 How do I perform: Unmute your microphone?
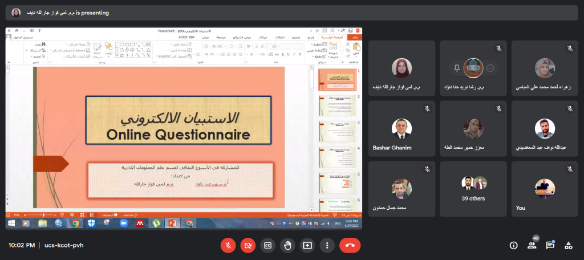coord(228,245)
